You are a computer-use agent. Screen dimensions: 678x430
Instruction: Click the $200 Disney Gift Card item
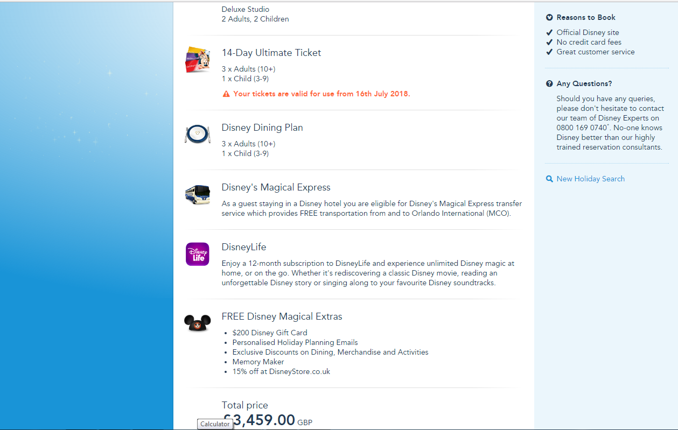[x=270, y=333]
